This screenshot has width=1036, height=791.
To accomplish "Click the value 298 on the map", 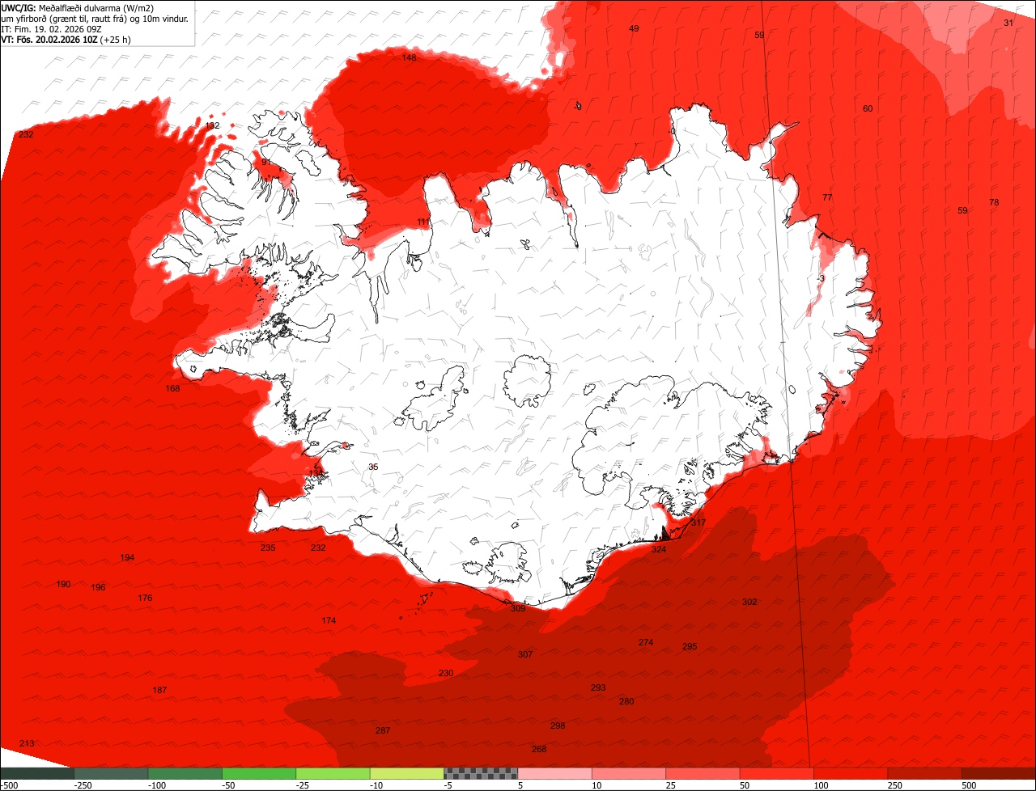I will click(558, 725).
